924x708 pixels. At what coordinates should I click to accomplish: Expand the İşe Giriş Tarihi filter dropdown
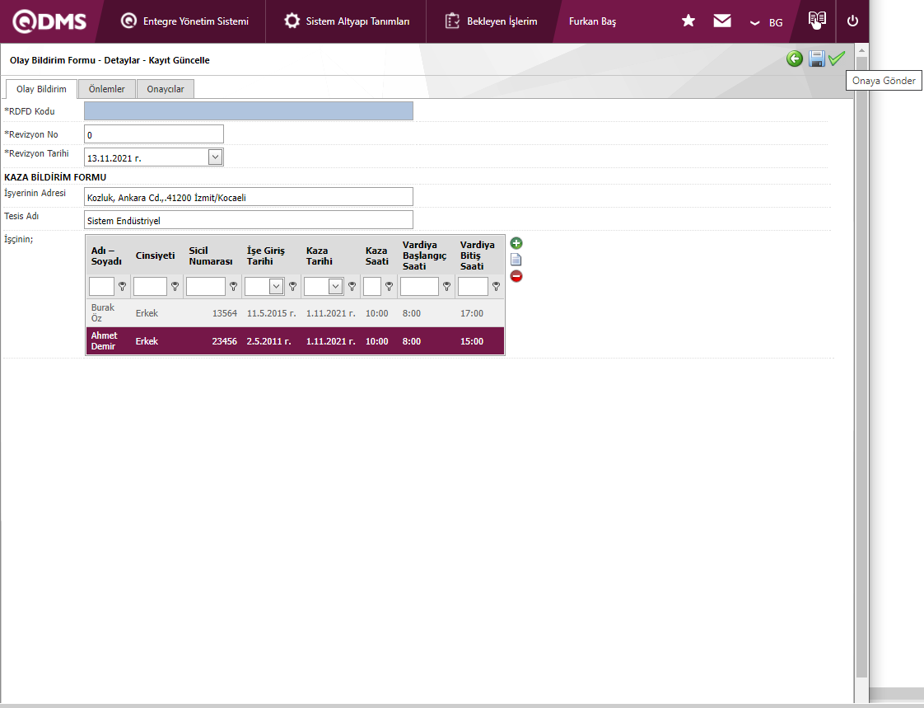pos(276,286)
